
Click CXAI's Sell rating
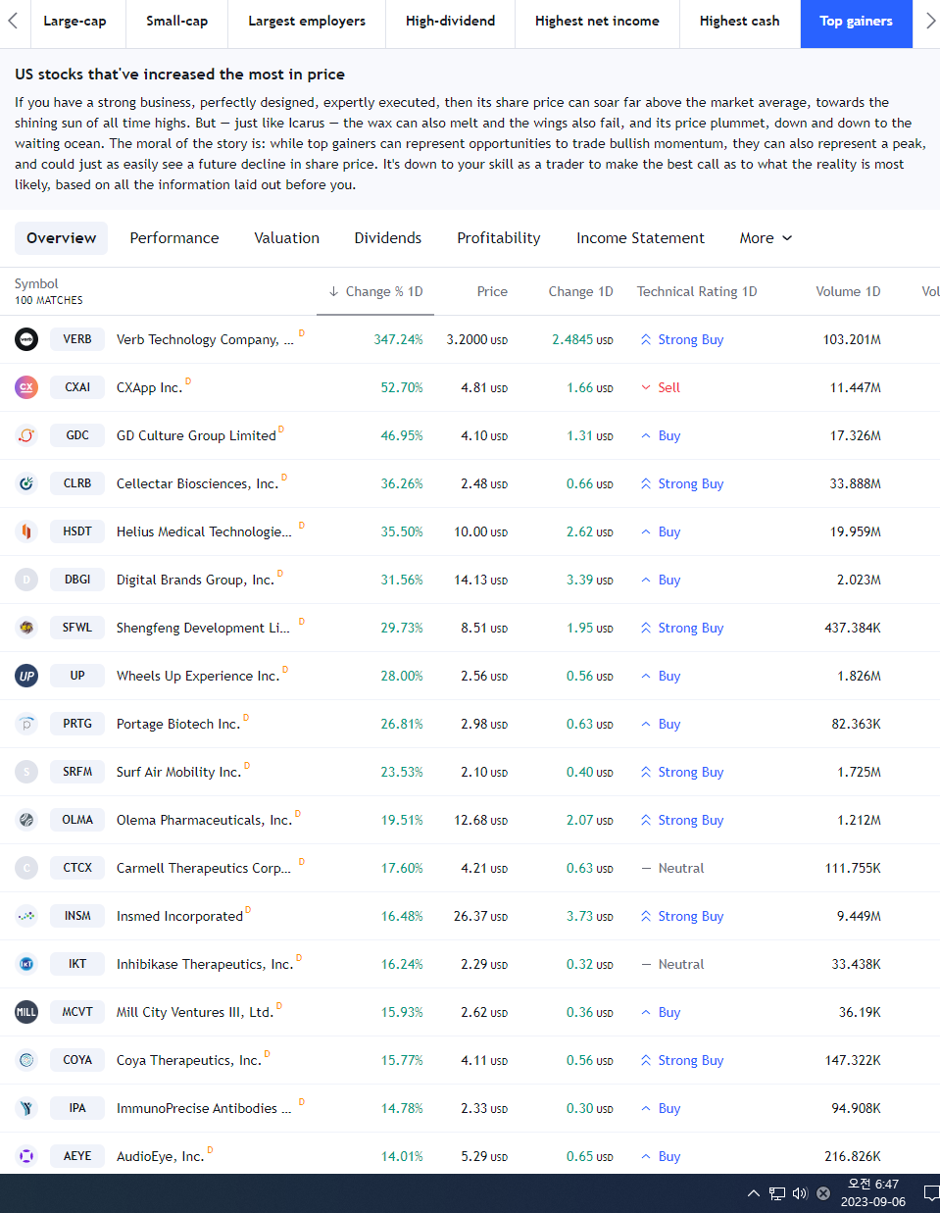pyautogui.click(x=661, y=387)
